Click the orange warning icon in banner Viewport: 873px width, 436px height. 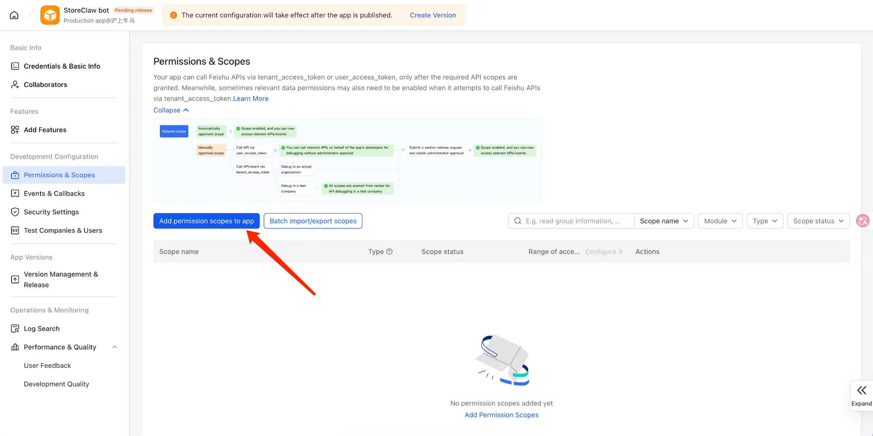(x=173, y=15)
